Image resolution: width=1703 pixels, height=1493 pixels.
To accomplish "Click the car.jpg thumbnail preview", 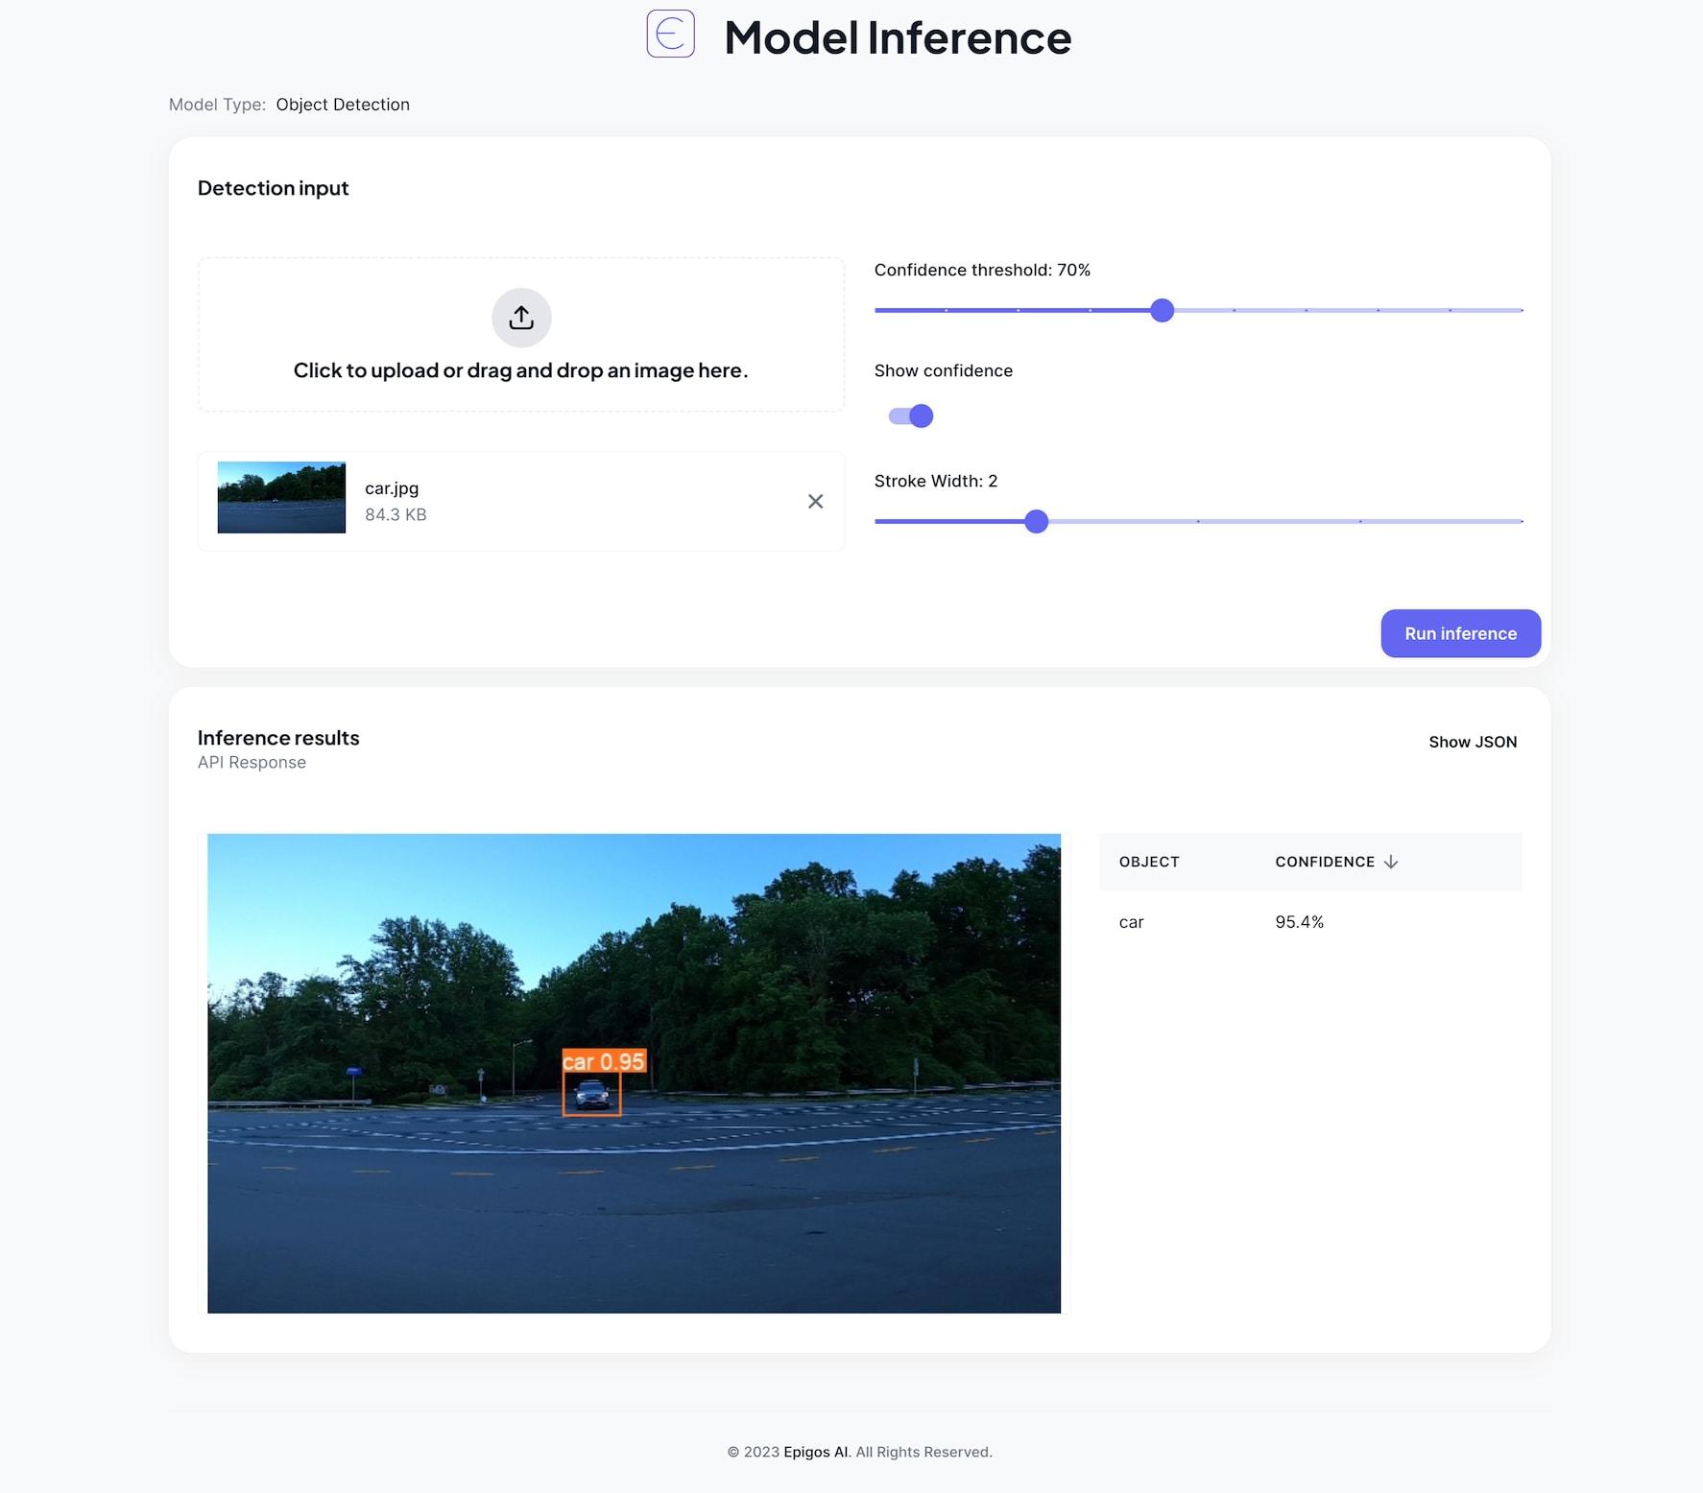I will pyautogui.click(x=281, y=497).
